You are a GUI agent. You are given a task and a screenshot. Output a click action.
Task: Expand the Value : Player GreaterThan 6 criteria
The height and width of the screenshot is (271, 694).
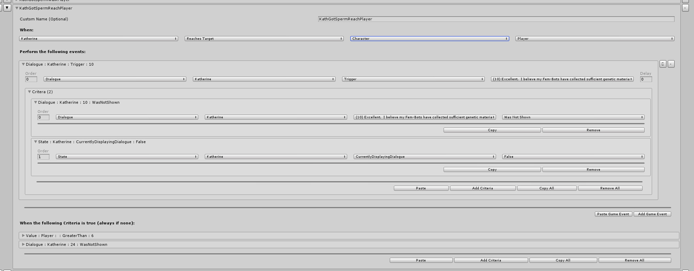coord(23,236)
